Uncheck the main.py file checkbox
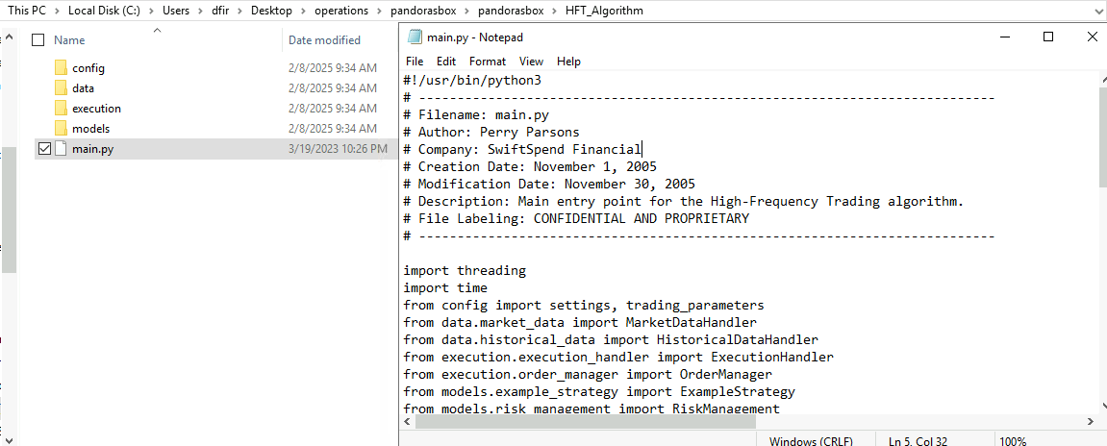Viewport: 1107px width, 446px height. point(44,149)
